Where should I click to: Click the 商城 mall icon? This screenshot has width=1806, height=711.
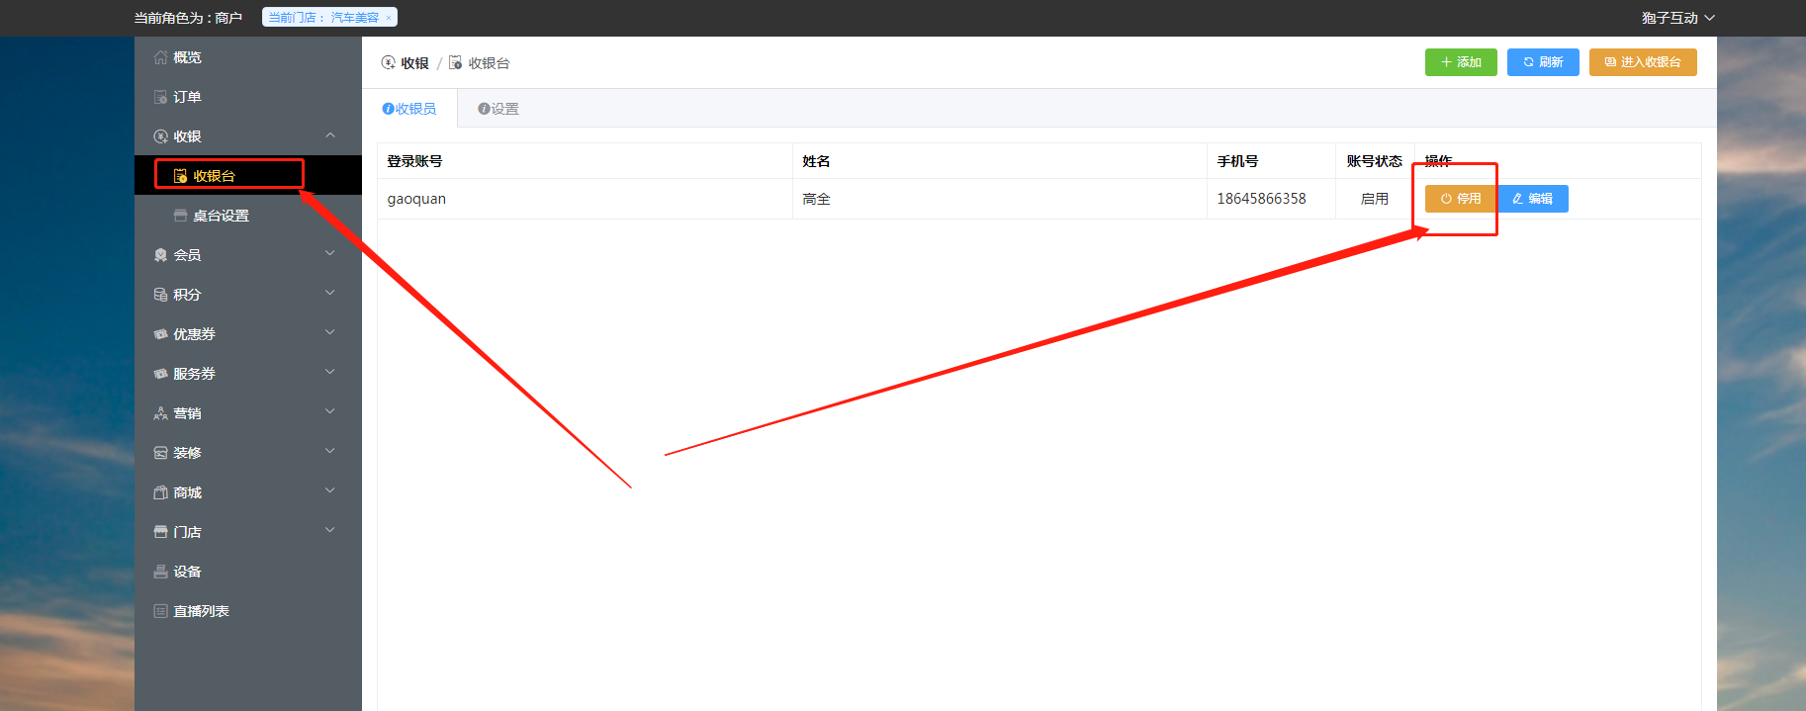(x=160, y=492)
